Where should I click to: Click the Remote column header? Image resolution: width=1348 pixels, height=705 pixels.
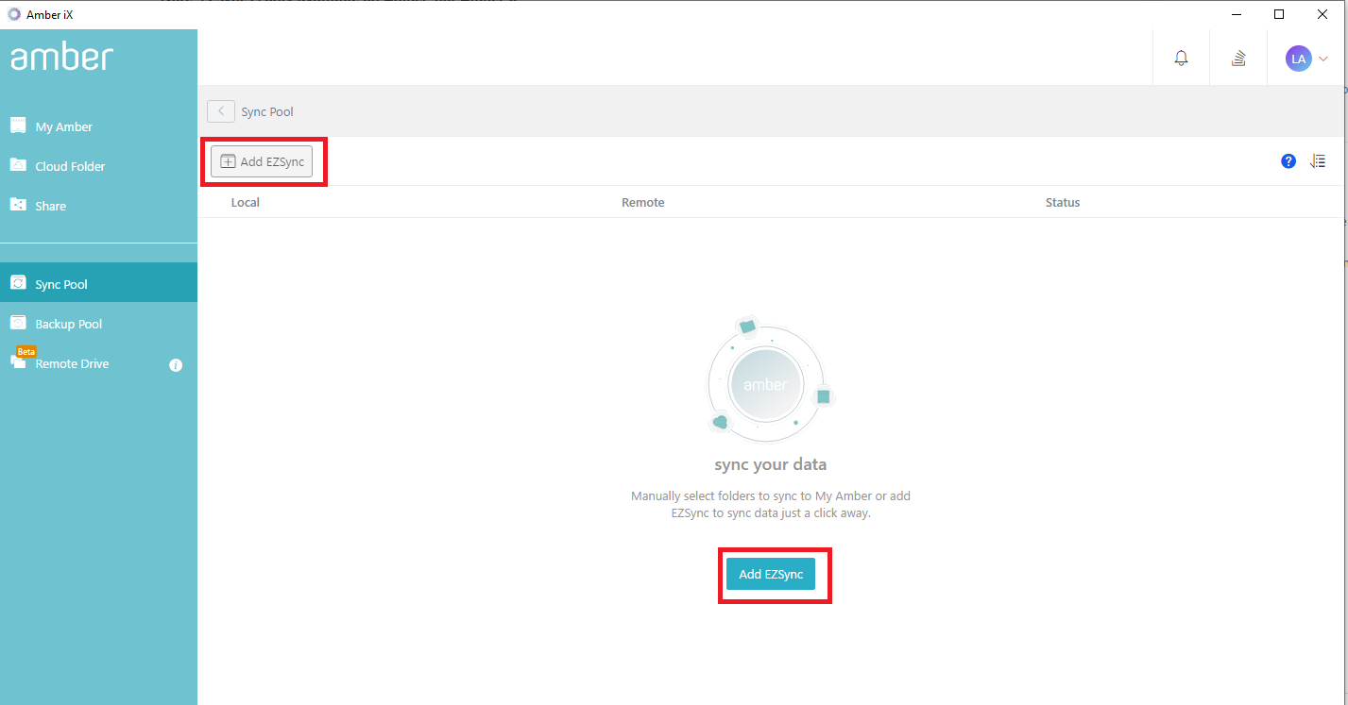(x=643, y=202)
